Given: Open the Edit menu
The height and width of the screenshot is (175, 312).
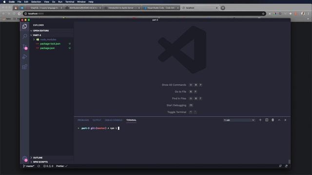Looking at the screenshot, I should pyautogui.click(x=26, y=2).
